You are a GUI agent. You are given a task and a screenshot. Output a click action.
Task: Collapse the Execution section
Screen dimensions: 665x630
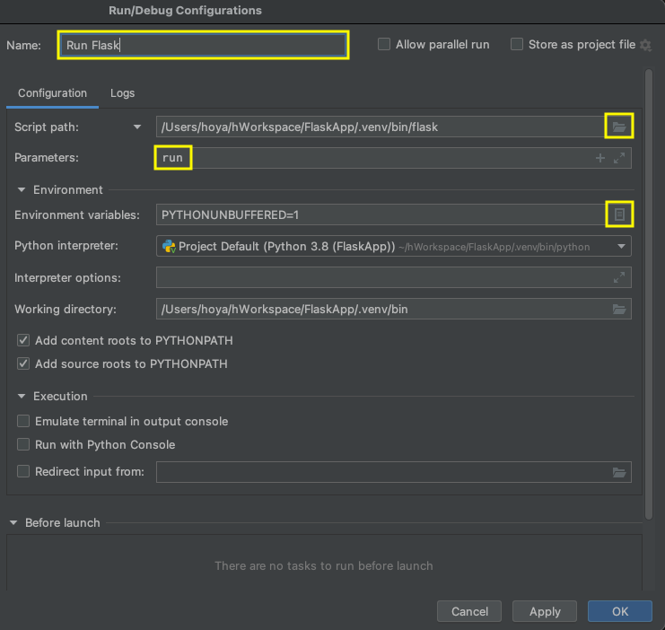tap(22, 397)
